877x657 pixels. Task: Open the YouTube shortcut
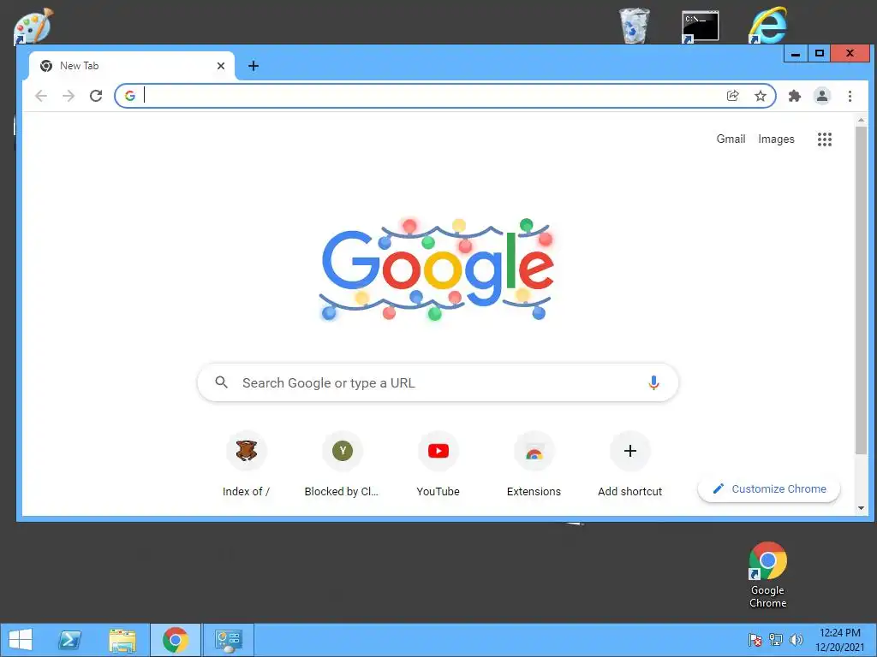(438, 464)
